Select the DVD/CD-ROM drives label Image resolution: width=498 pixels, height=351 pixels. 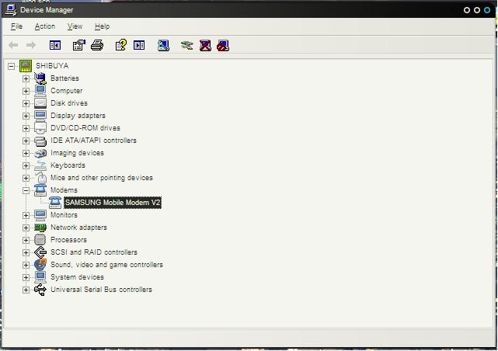[x=85, y=128]
